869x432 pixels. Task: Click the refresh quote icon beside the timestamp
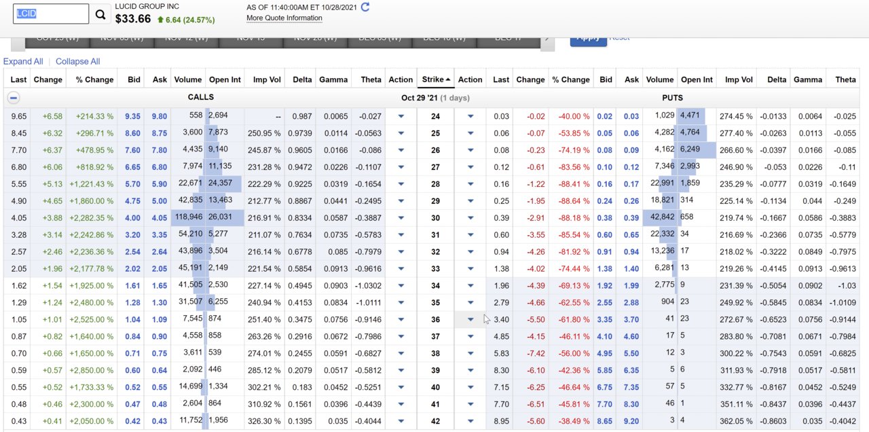pyautogui.click(x=365, y=7)
